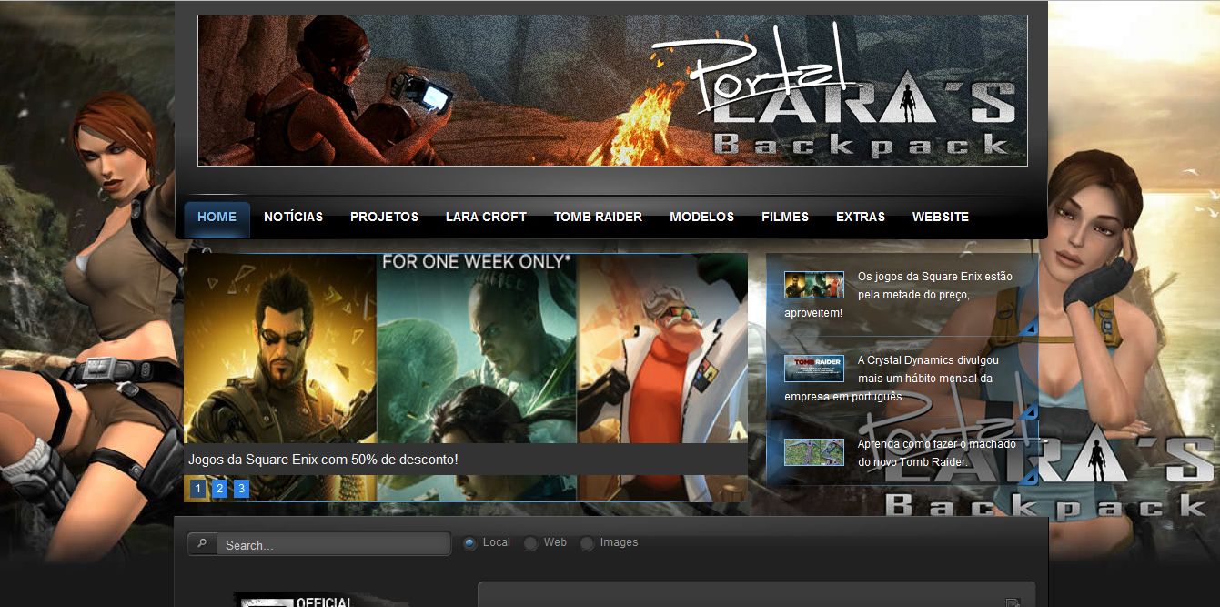Select the Local search radio button
Image resolution: width=1220 pixels, height=607 pixels.
pos(469,543)
